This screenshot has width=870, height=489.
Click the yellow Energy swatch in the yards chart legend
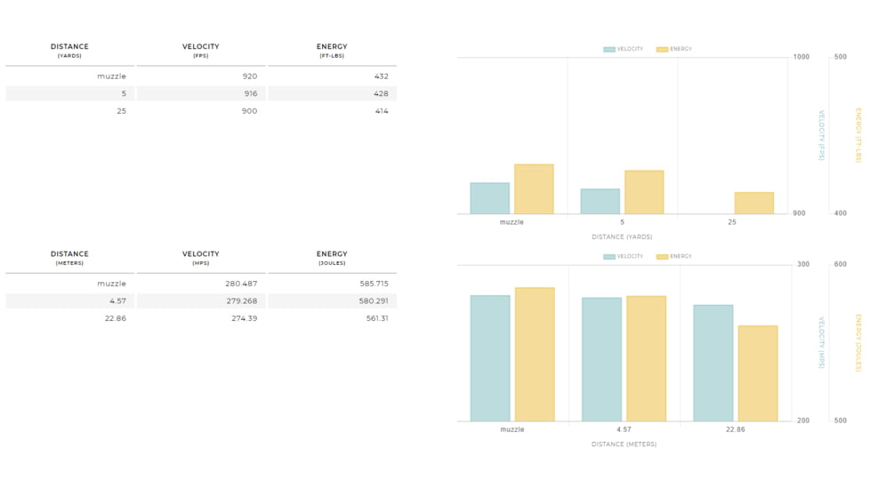(662, 50)
